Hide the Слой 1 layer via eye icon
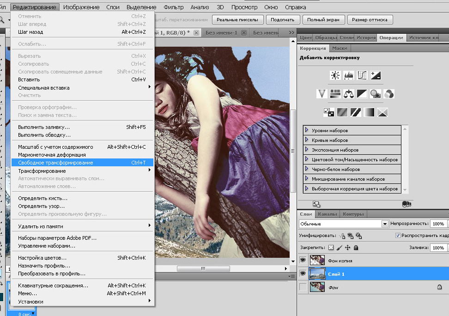 303,273
